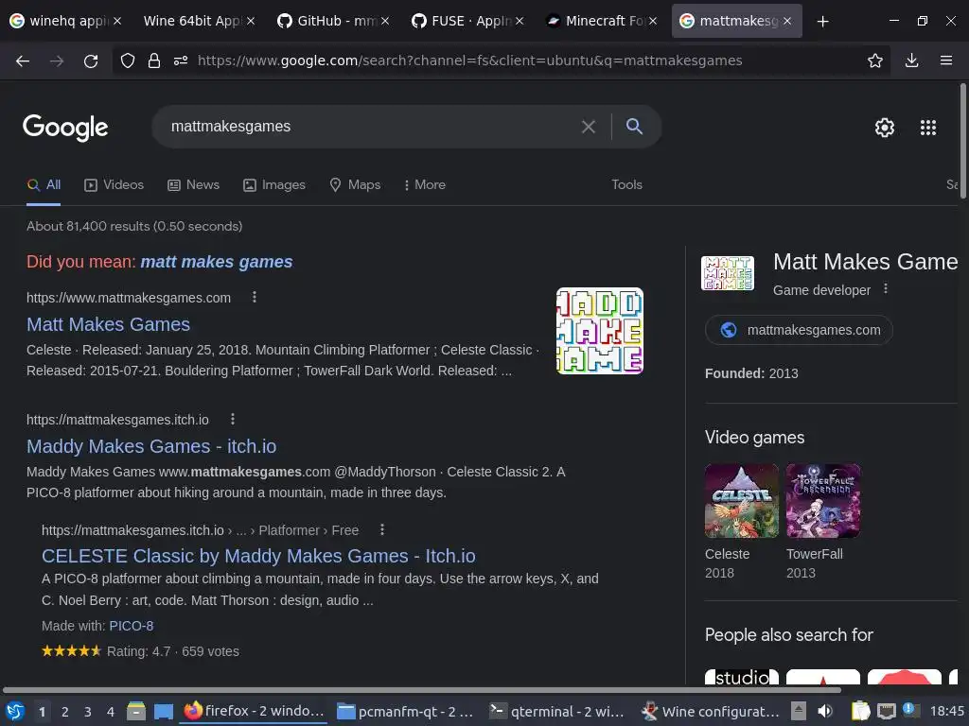969x726 pixels.
Task: Open Maddy Makes Games - itch.io result
Action: 151,446
